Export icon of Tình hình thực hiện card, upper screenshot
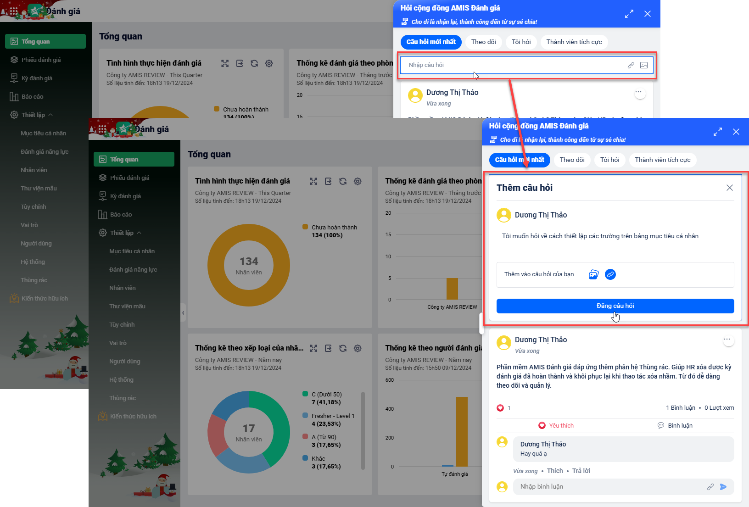 click(x=240, y=63)
